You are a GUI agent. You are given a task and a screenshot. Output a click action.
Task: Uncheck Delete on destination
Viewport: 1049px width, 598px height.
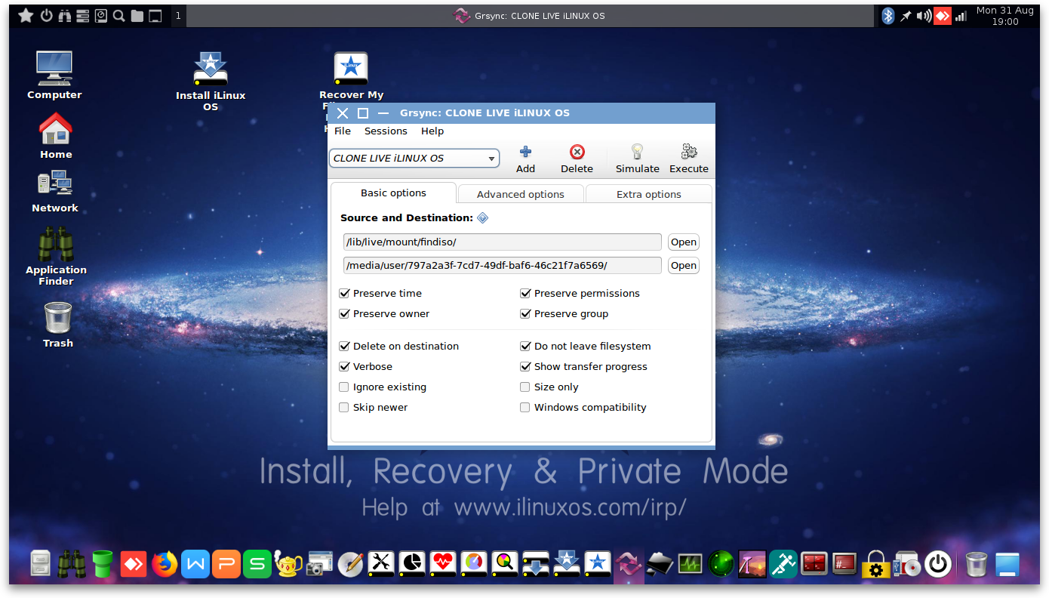click(x=344, y=346)
